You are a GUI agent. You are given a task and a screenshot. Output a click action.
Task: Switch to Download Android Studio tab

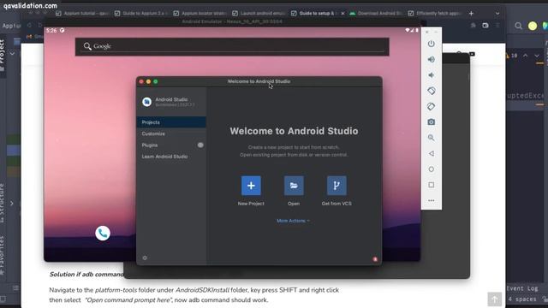point(377,14)
